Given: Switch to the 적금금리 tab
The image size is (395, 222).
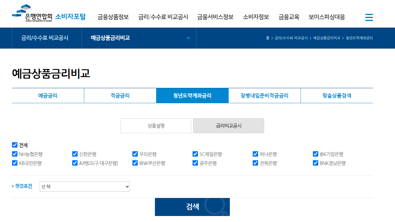Looking at the screenshot, I should coord(120,96).
